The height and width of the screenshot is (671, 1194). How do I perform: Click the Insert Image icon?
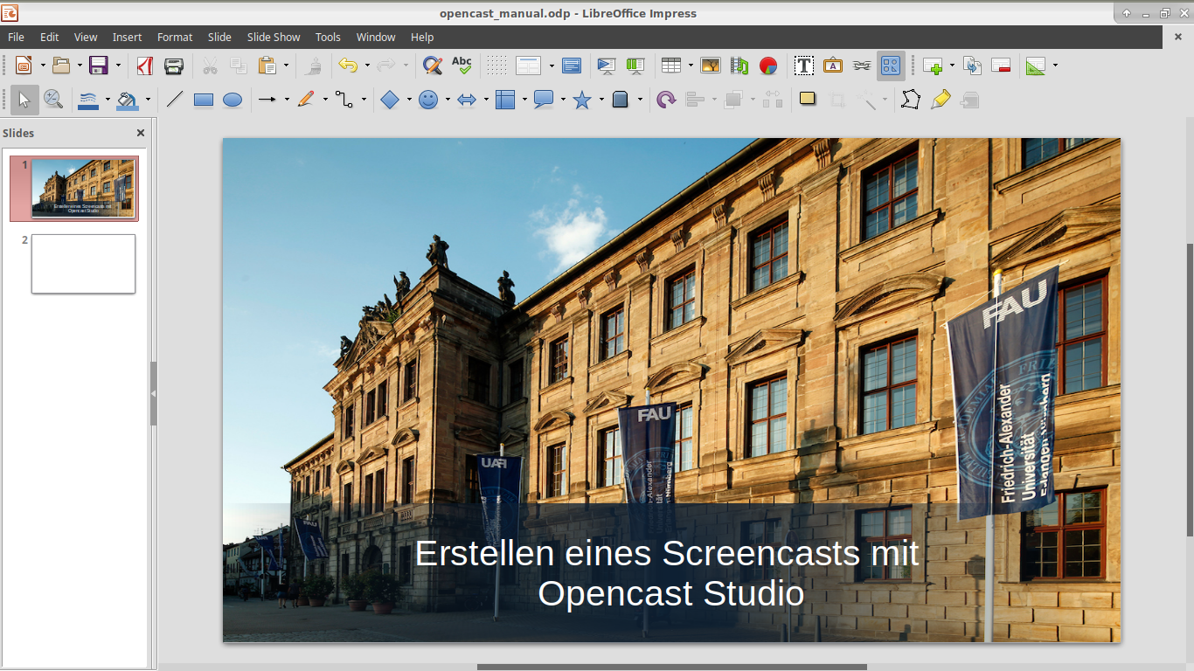(711, 66)
